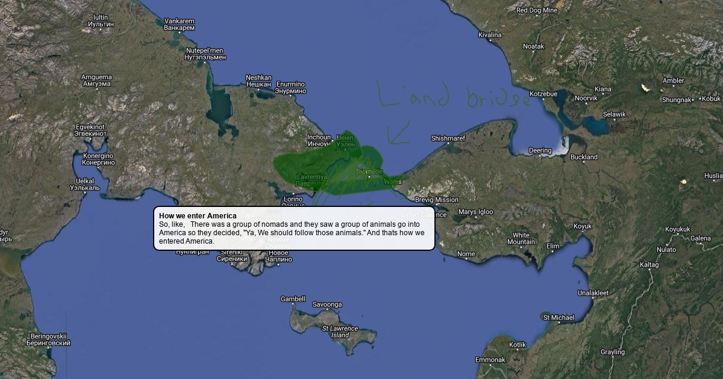The height and width of the screenshot is (379, 723).
Task: Click the Buckland town label
Action: [x=584, y=157]
